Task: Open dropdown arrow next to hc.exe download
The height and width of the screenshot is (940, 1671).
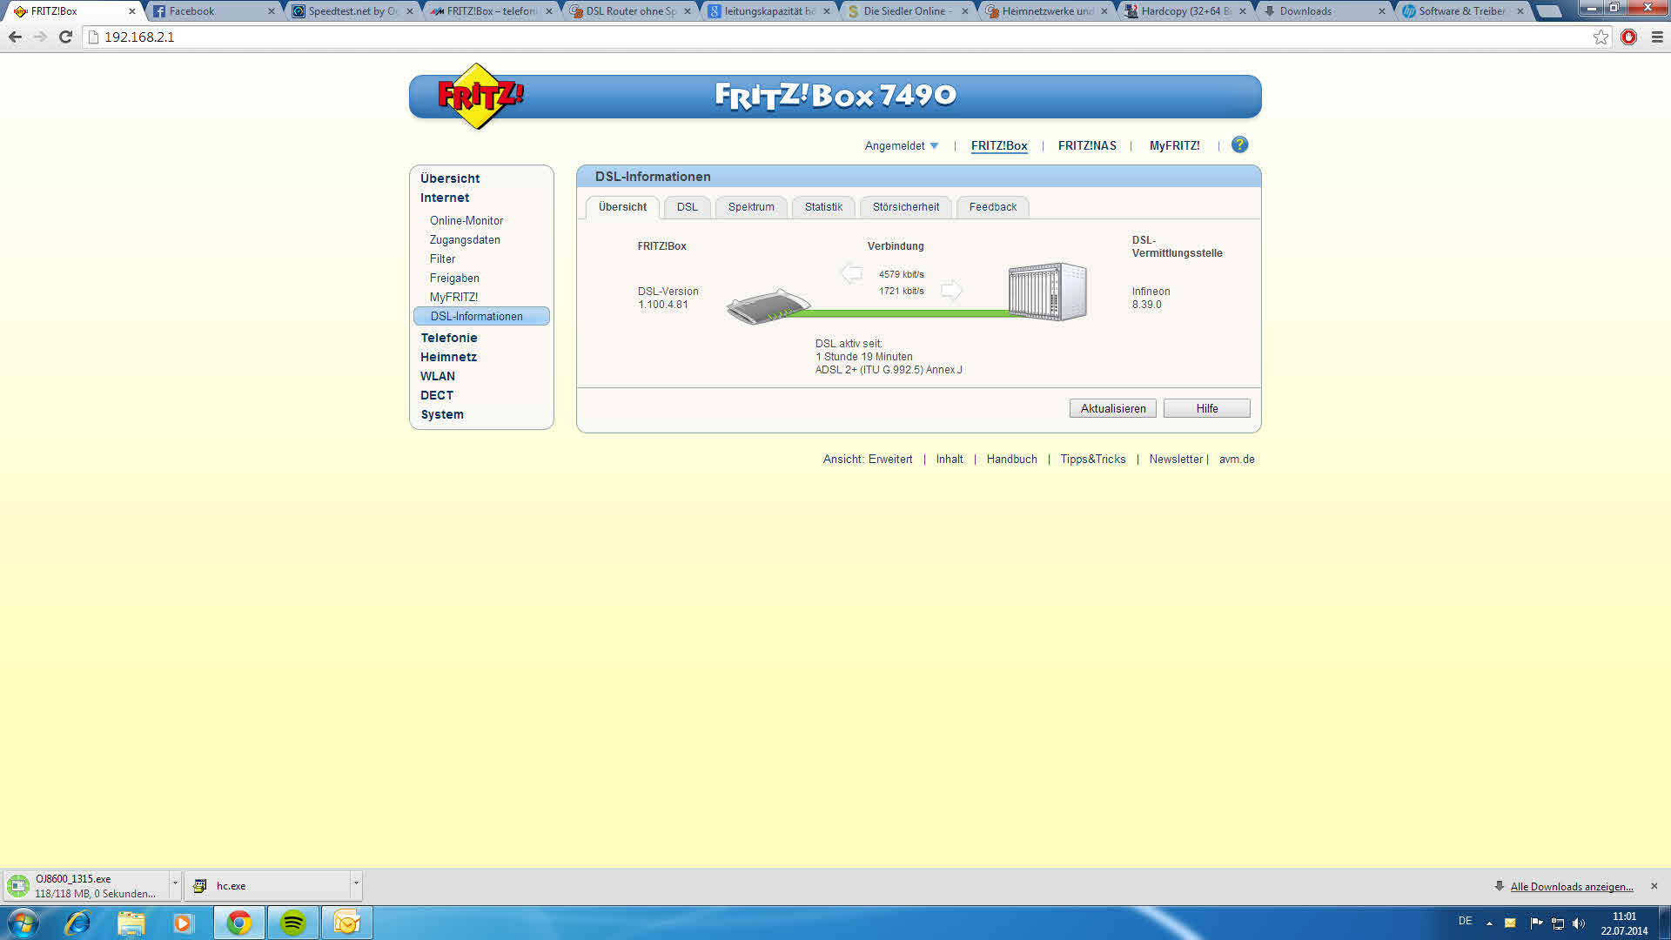Action: coord(356,884)
